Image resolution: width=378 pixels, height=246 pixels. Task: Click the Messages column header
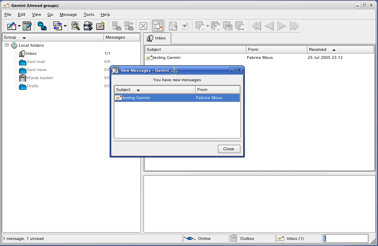tap(122, 37)
